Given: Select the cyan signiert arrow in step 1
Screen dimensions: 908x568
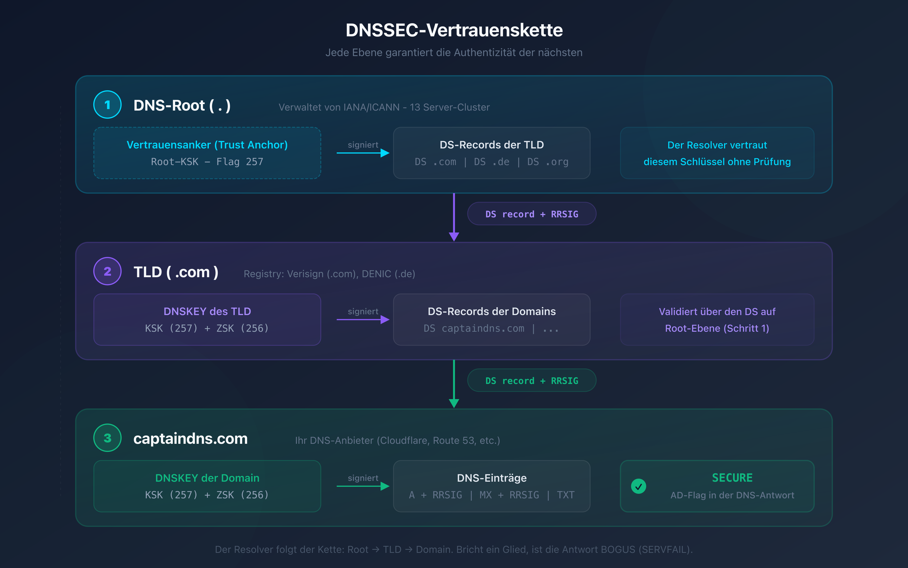Looking at the screenshot, I should click(x=362, y=153).
